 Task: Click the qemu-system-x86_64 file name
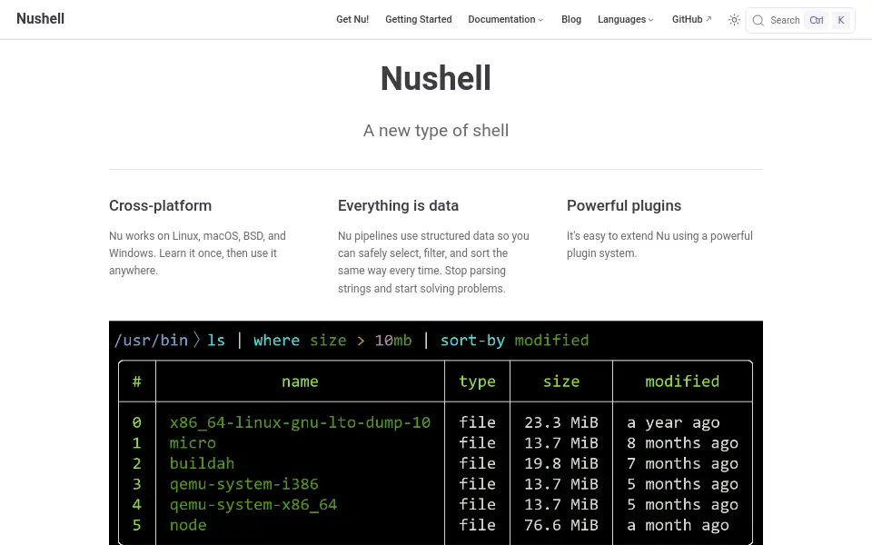(253, 505)
